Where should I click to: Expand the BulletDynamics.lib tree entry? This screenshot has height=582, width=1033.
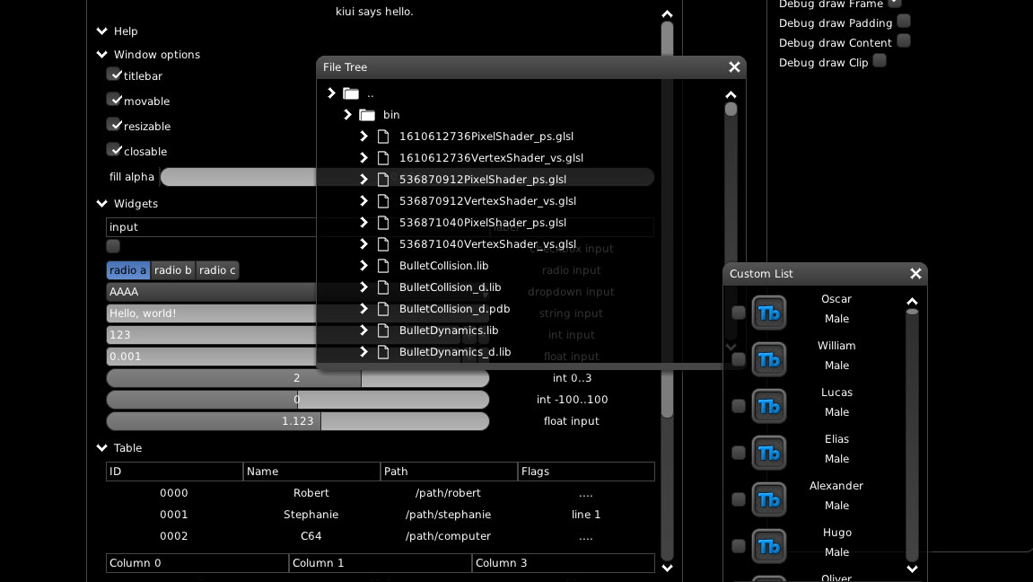point(363,330)
